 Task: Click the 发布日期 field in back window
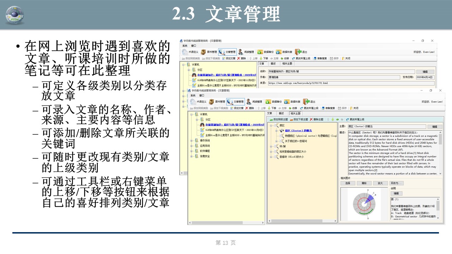pos(425,77)
